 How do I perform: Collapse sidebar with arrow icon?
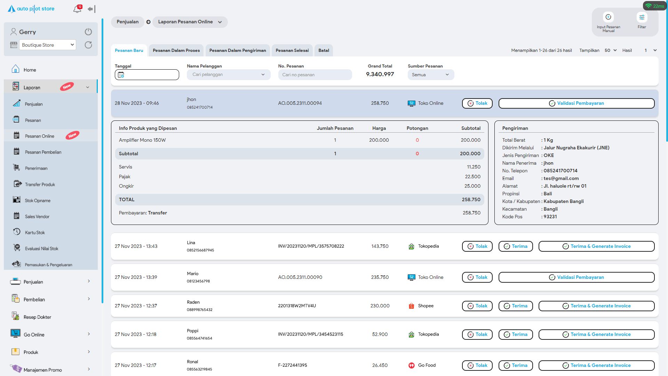[92, 9]
